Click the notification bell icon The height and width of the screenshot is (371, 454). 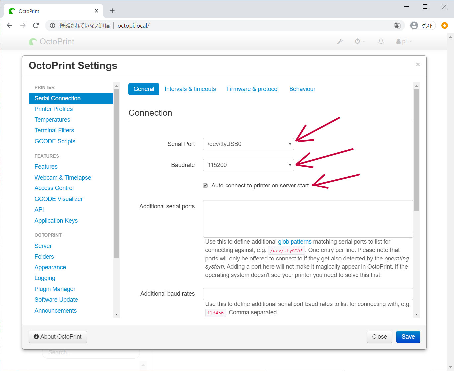pos(381,41)
